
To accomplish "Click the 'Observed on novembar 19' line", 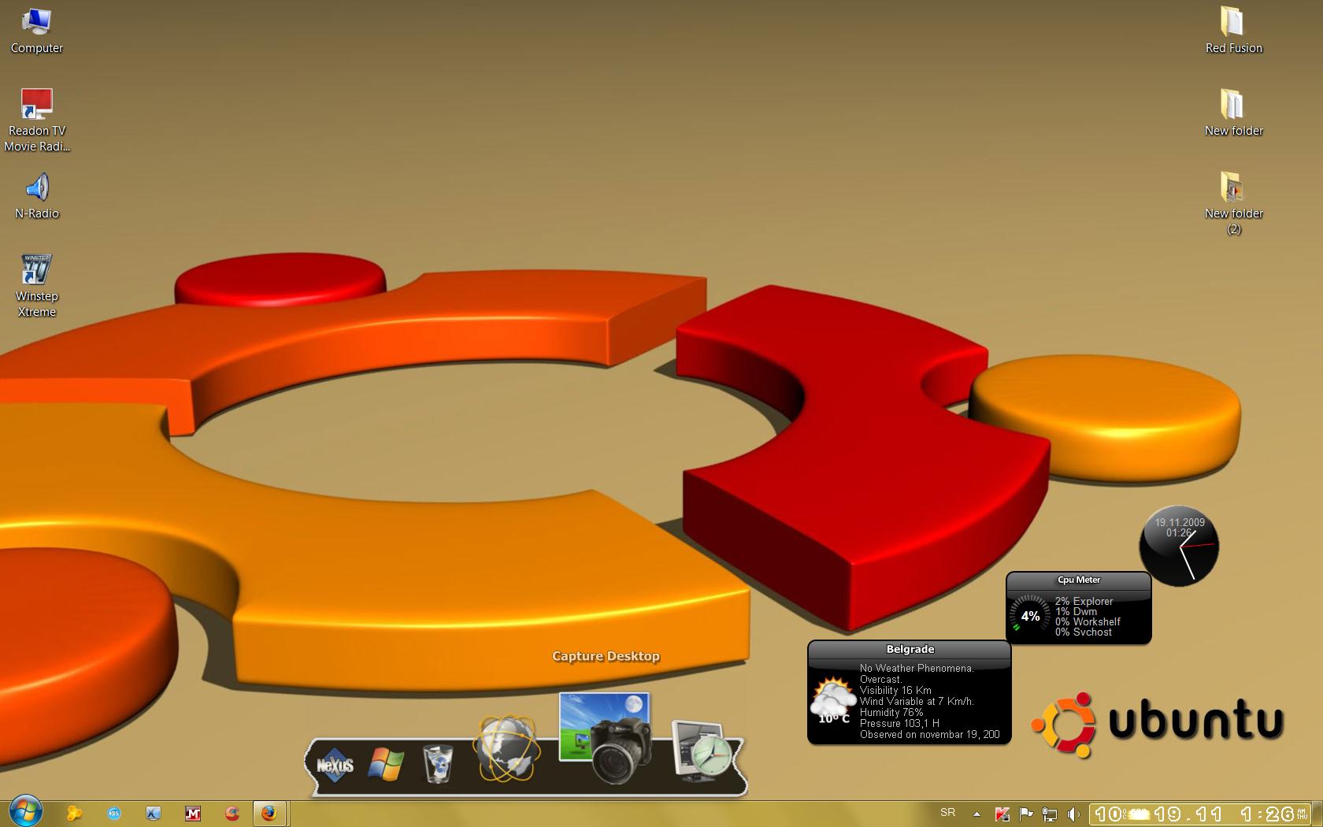I will (x=929, y=734).
